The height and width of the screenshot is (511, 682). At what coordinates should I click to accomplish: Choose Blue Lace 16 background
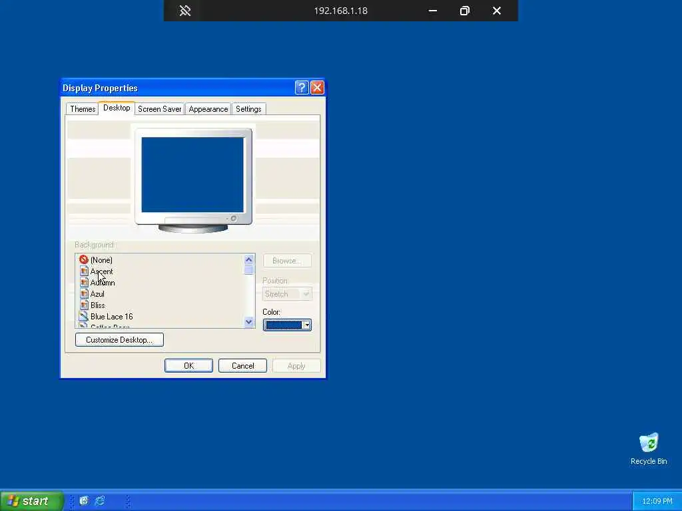pos(112,316)
